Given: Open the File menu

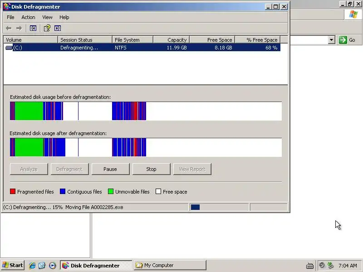Looking at the screenshot, I should pos(10,17).
